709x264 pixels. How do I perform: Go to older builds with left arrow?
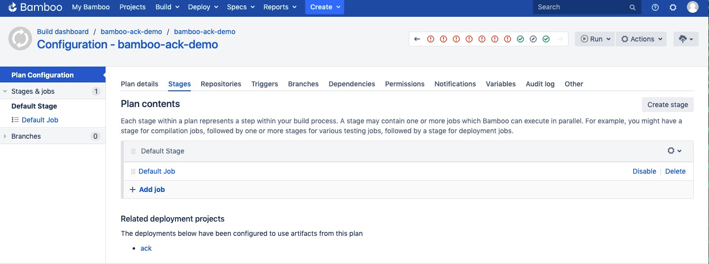pos(417,39)
